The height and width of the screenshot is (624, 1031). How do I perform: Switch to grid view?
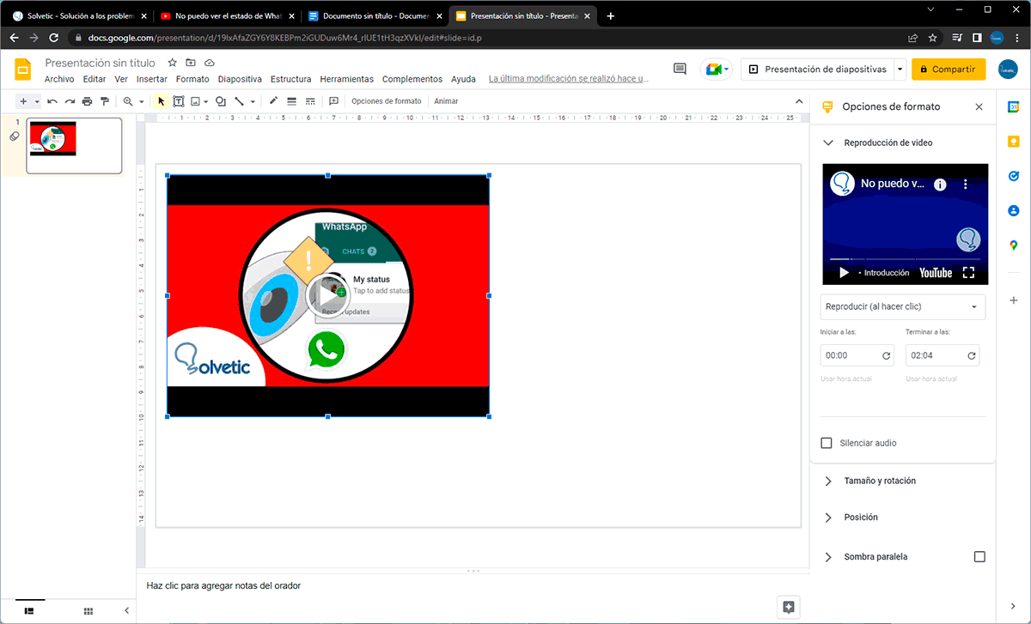(x=88, y=611)
